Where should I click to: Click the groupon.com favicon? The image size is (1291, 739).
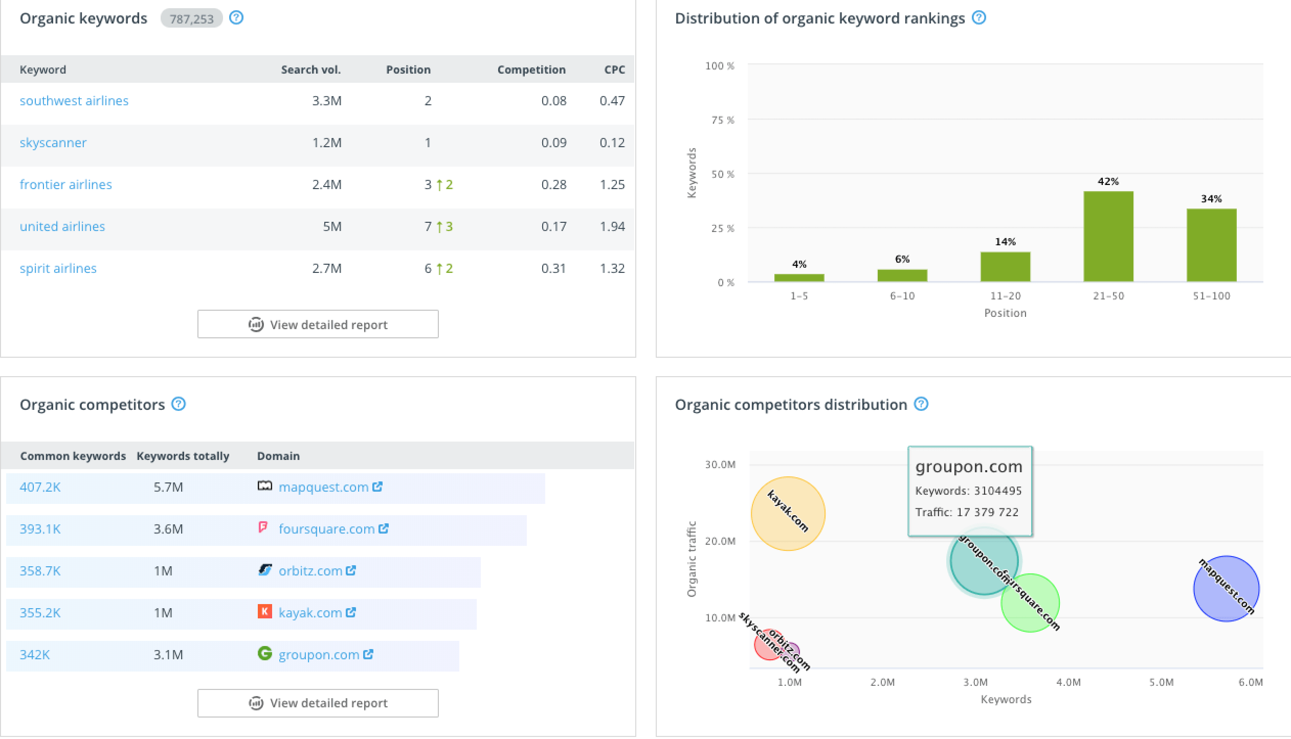(264, 653)
